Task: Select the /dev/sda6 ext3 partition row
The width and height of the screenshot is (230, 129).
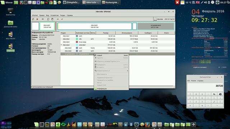Action: tap(118, 51)
